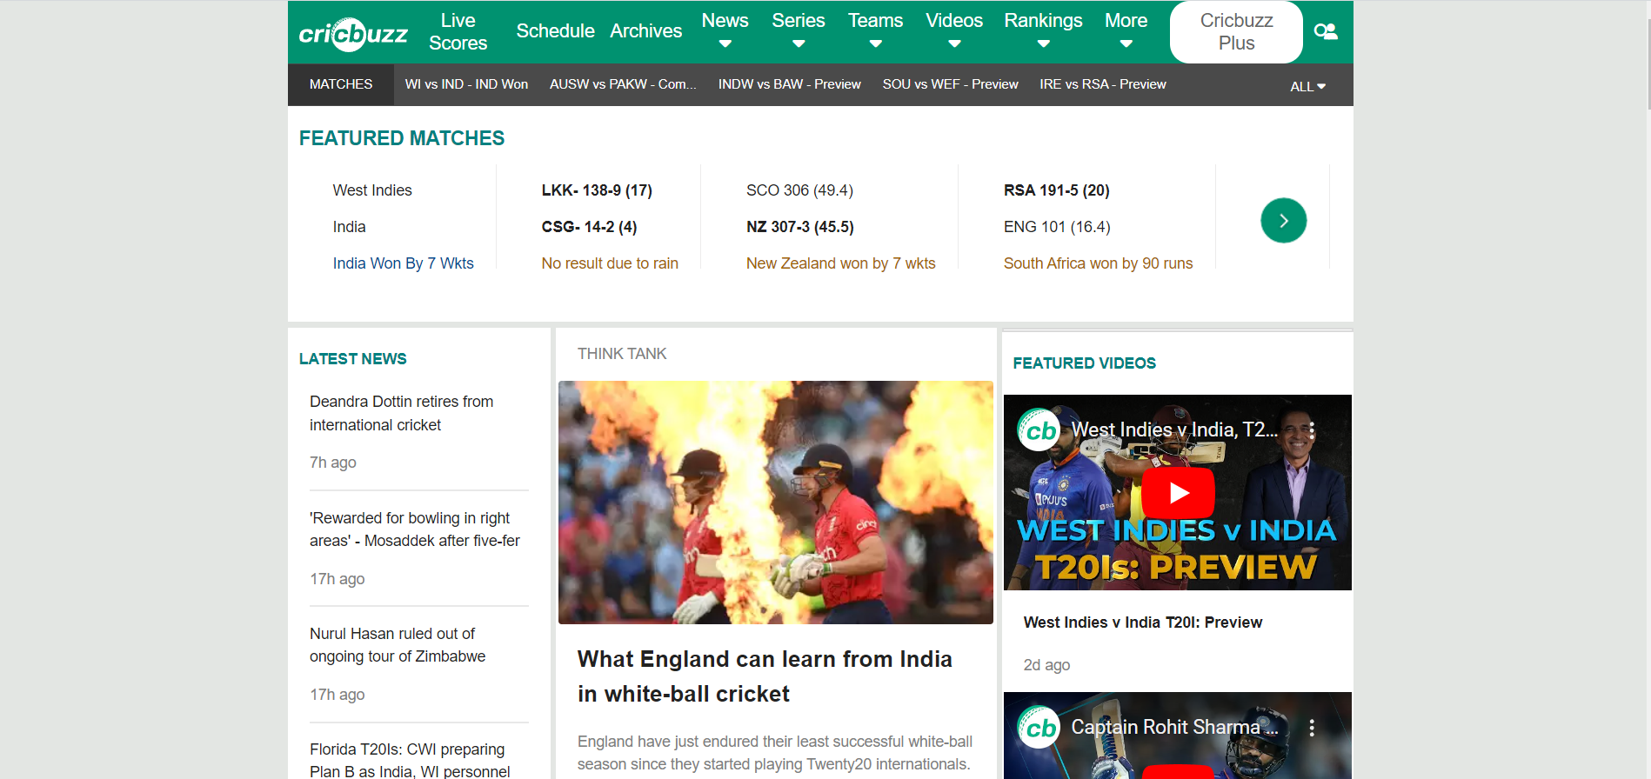Read Florida T20Is CWI Plan B article

(410, 760)
